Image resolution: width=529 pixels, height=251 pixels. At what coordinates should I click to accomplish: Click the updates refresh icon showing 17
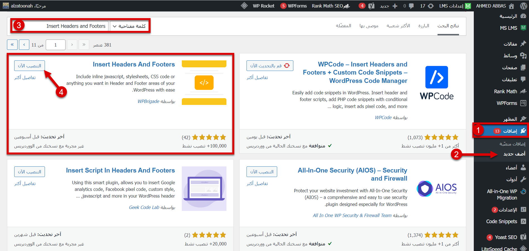[431, 6]
